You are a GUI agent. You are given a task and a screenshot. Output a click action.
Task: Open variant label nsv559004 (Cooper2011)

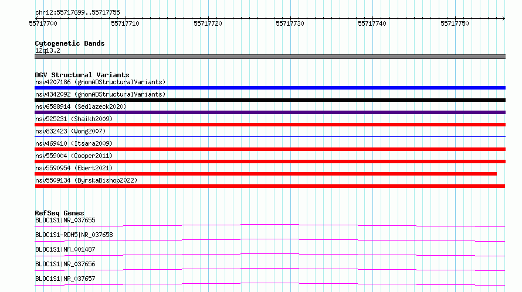74,156
